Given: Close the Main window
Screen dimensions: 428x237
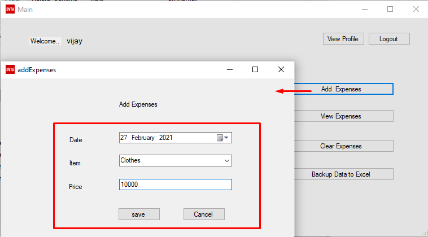Looking at the screenshot, I should click(416, 9).
